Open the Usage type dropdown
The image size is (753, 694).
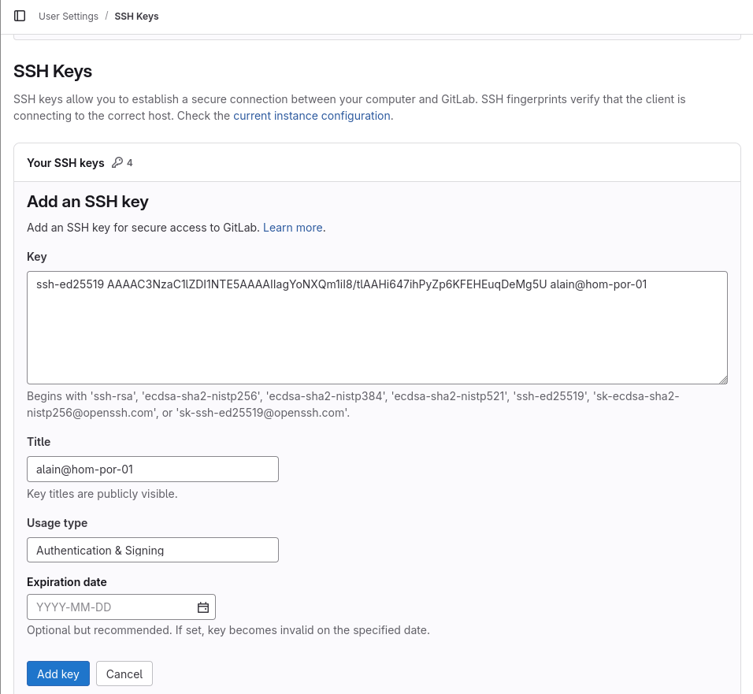(153, 550)
